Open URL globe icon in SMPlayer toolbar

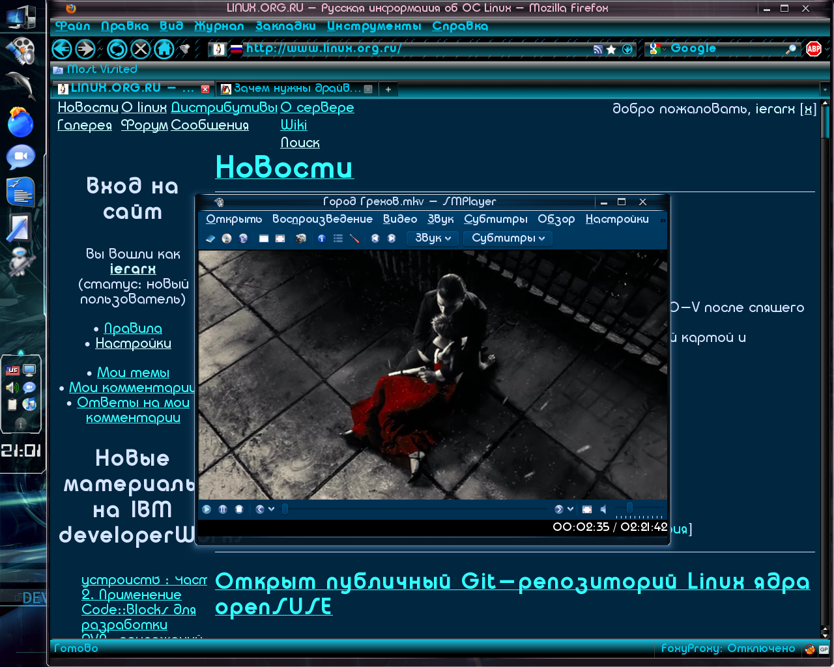(243, 238)
